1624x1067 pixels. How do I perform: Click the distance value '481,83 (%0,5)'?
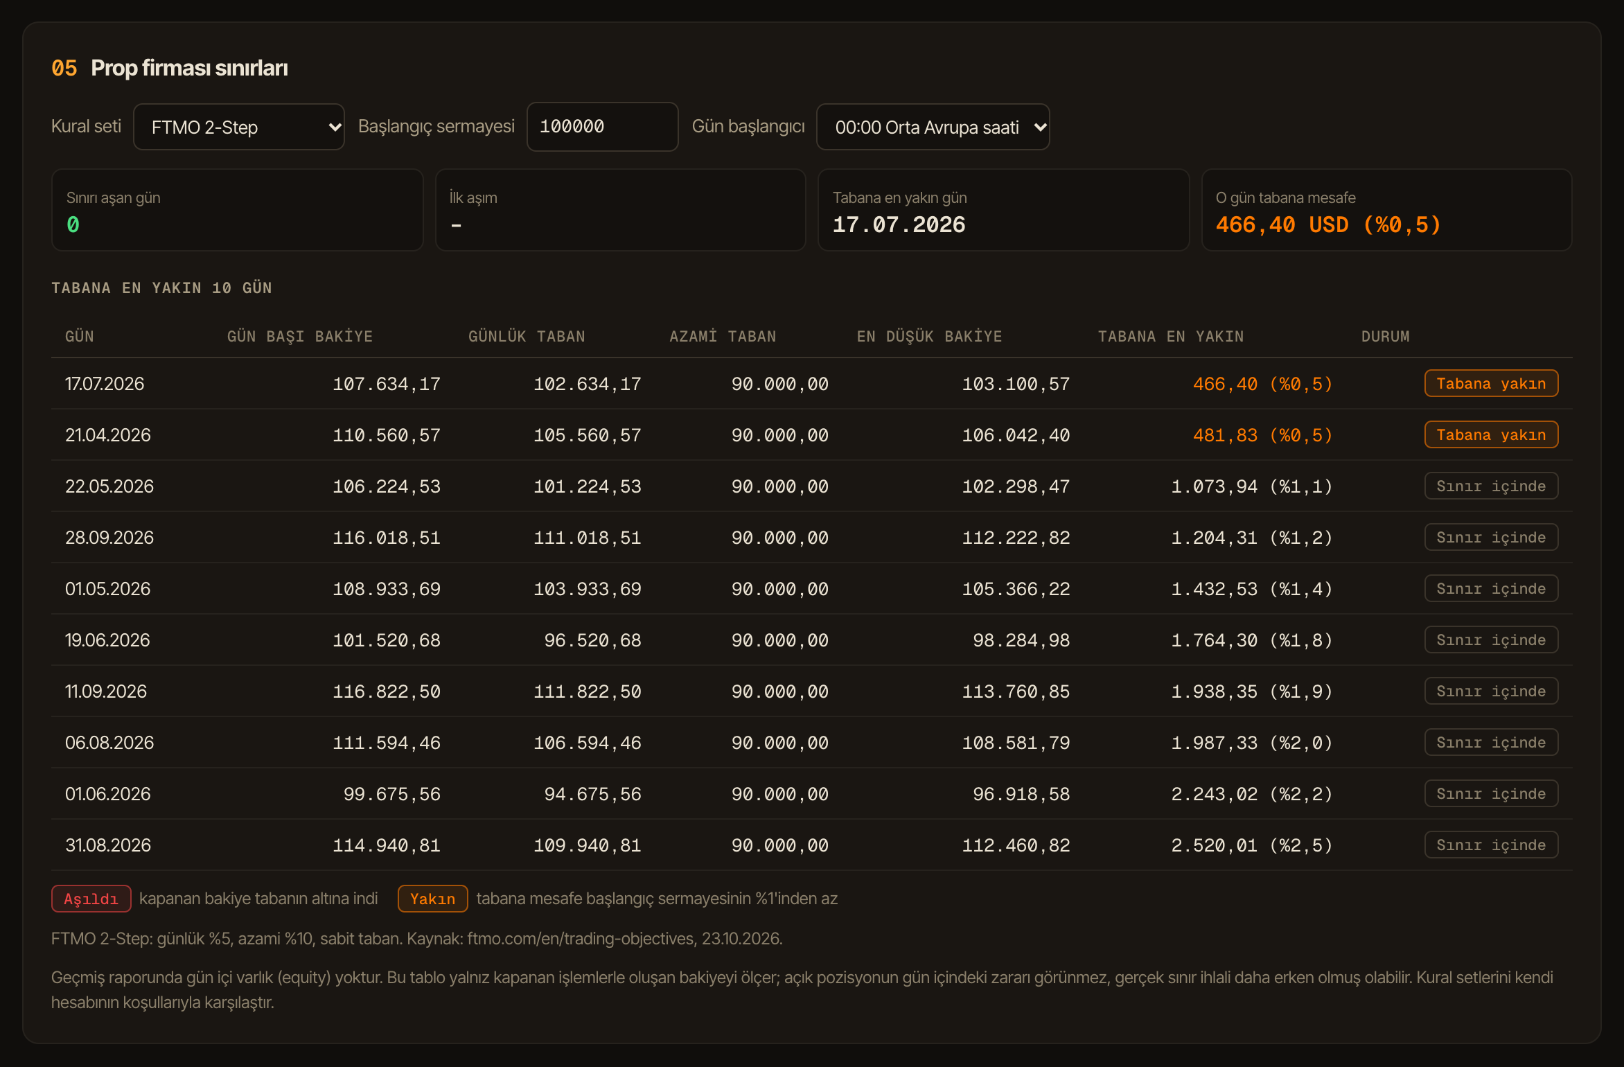[1263, 435]
